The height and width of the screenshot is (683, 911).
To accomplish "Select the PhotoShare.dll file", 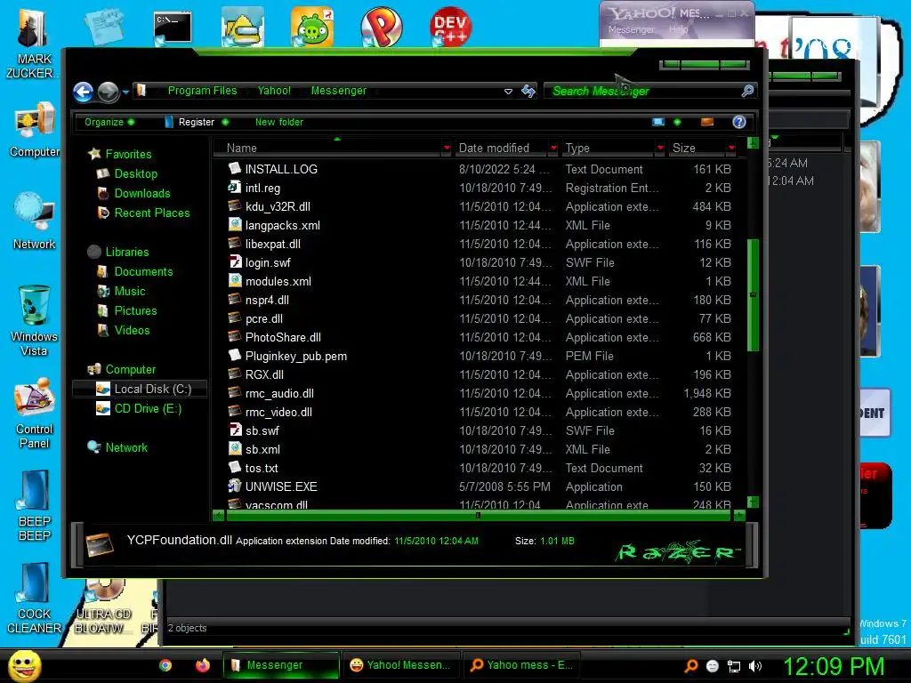I will (283, 337).
